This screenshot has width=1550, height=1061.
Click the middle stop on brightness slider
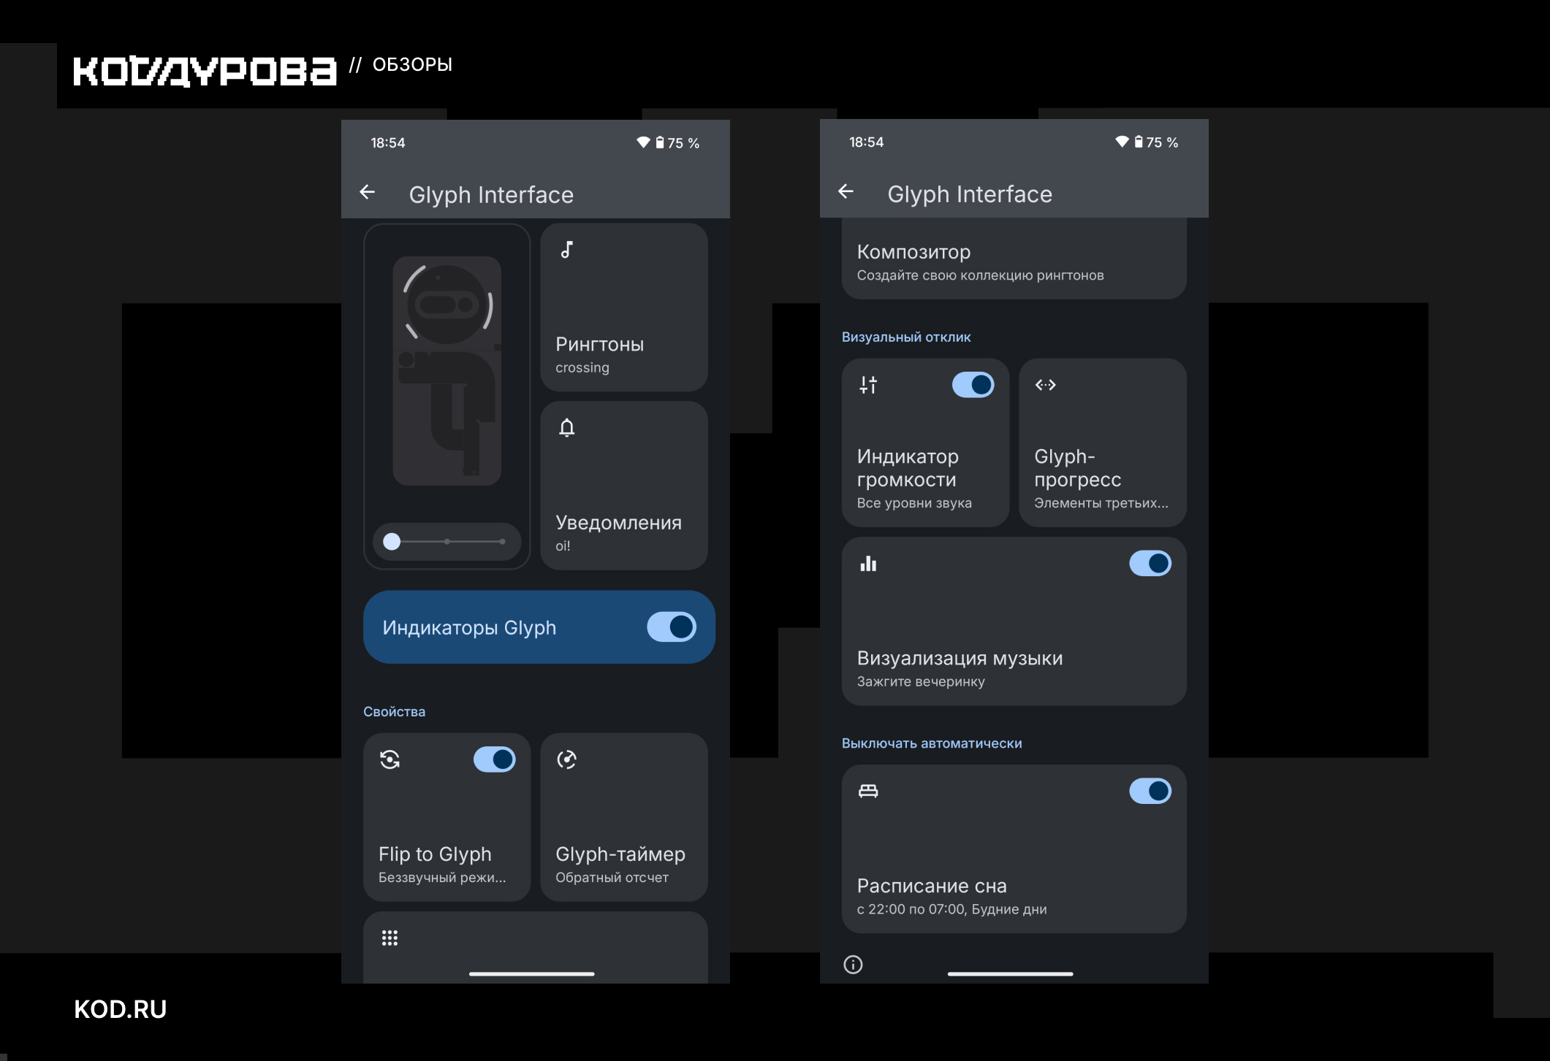click(447, 542)
